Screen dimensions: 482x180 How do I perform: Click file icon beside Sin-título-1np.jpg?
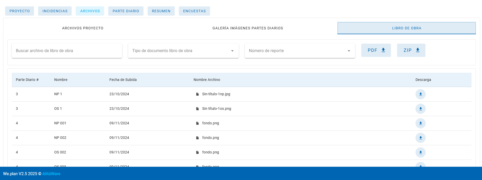click(198, 94)
